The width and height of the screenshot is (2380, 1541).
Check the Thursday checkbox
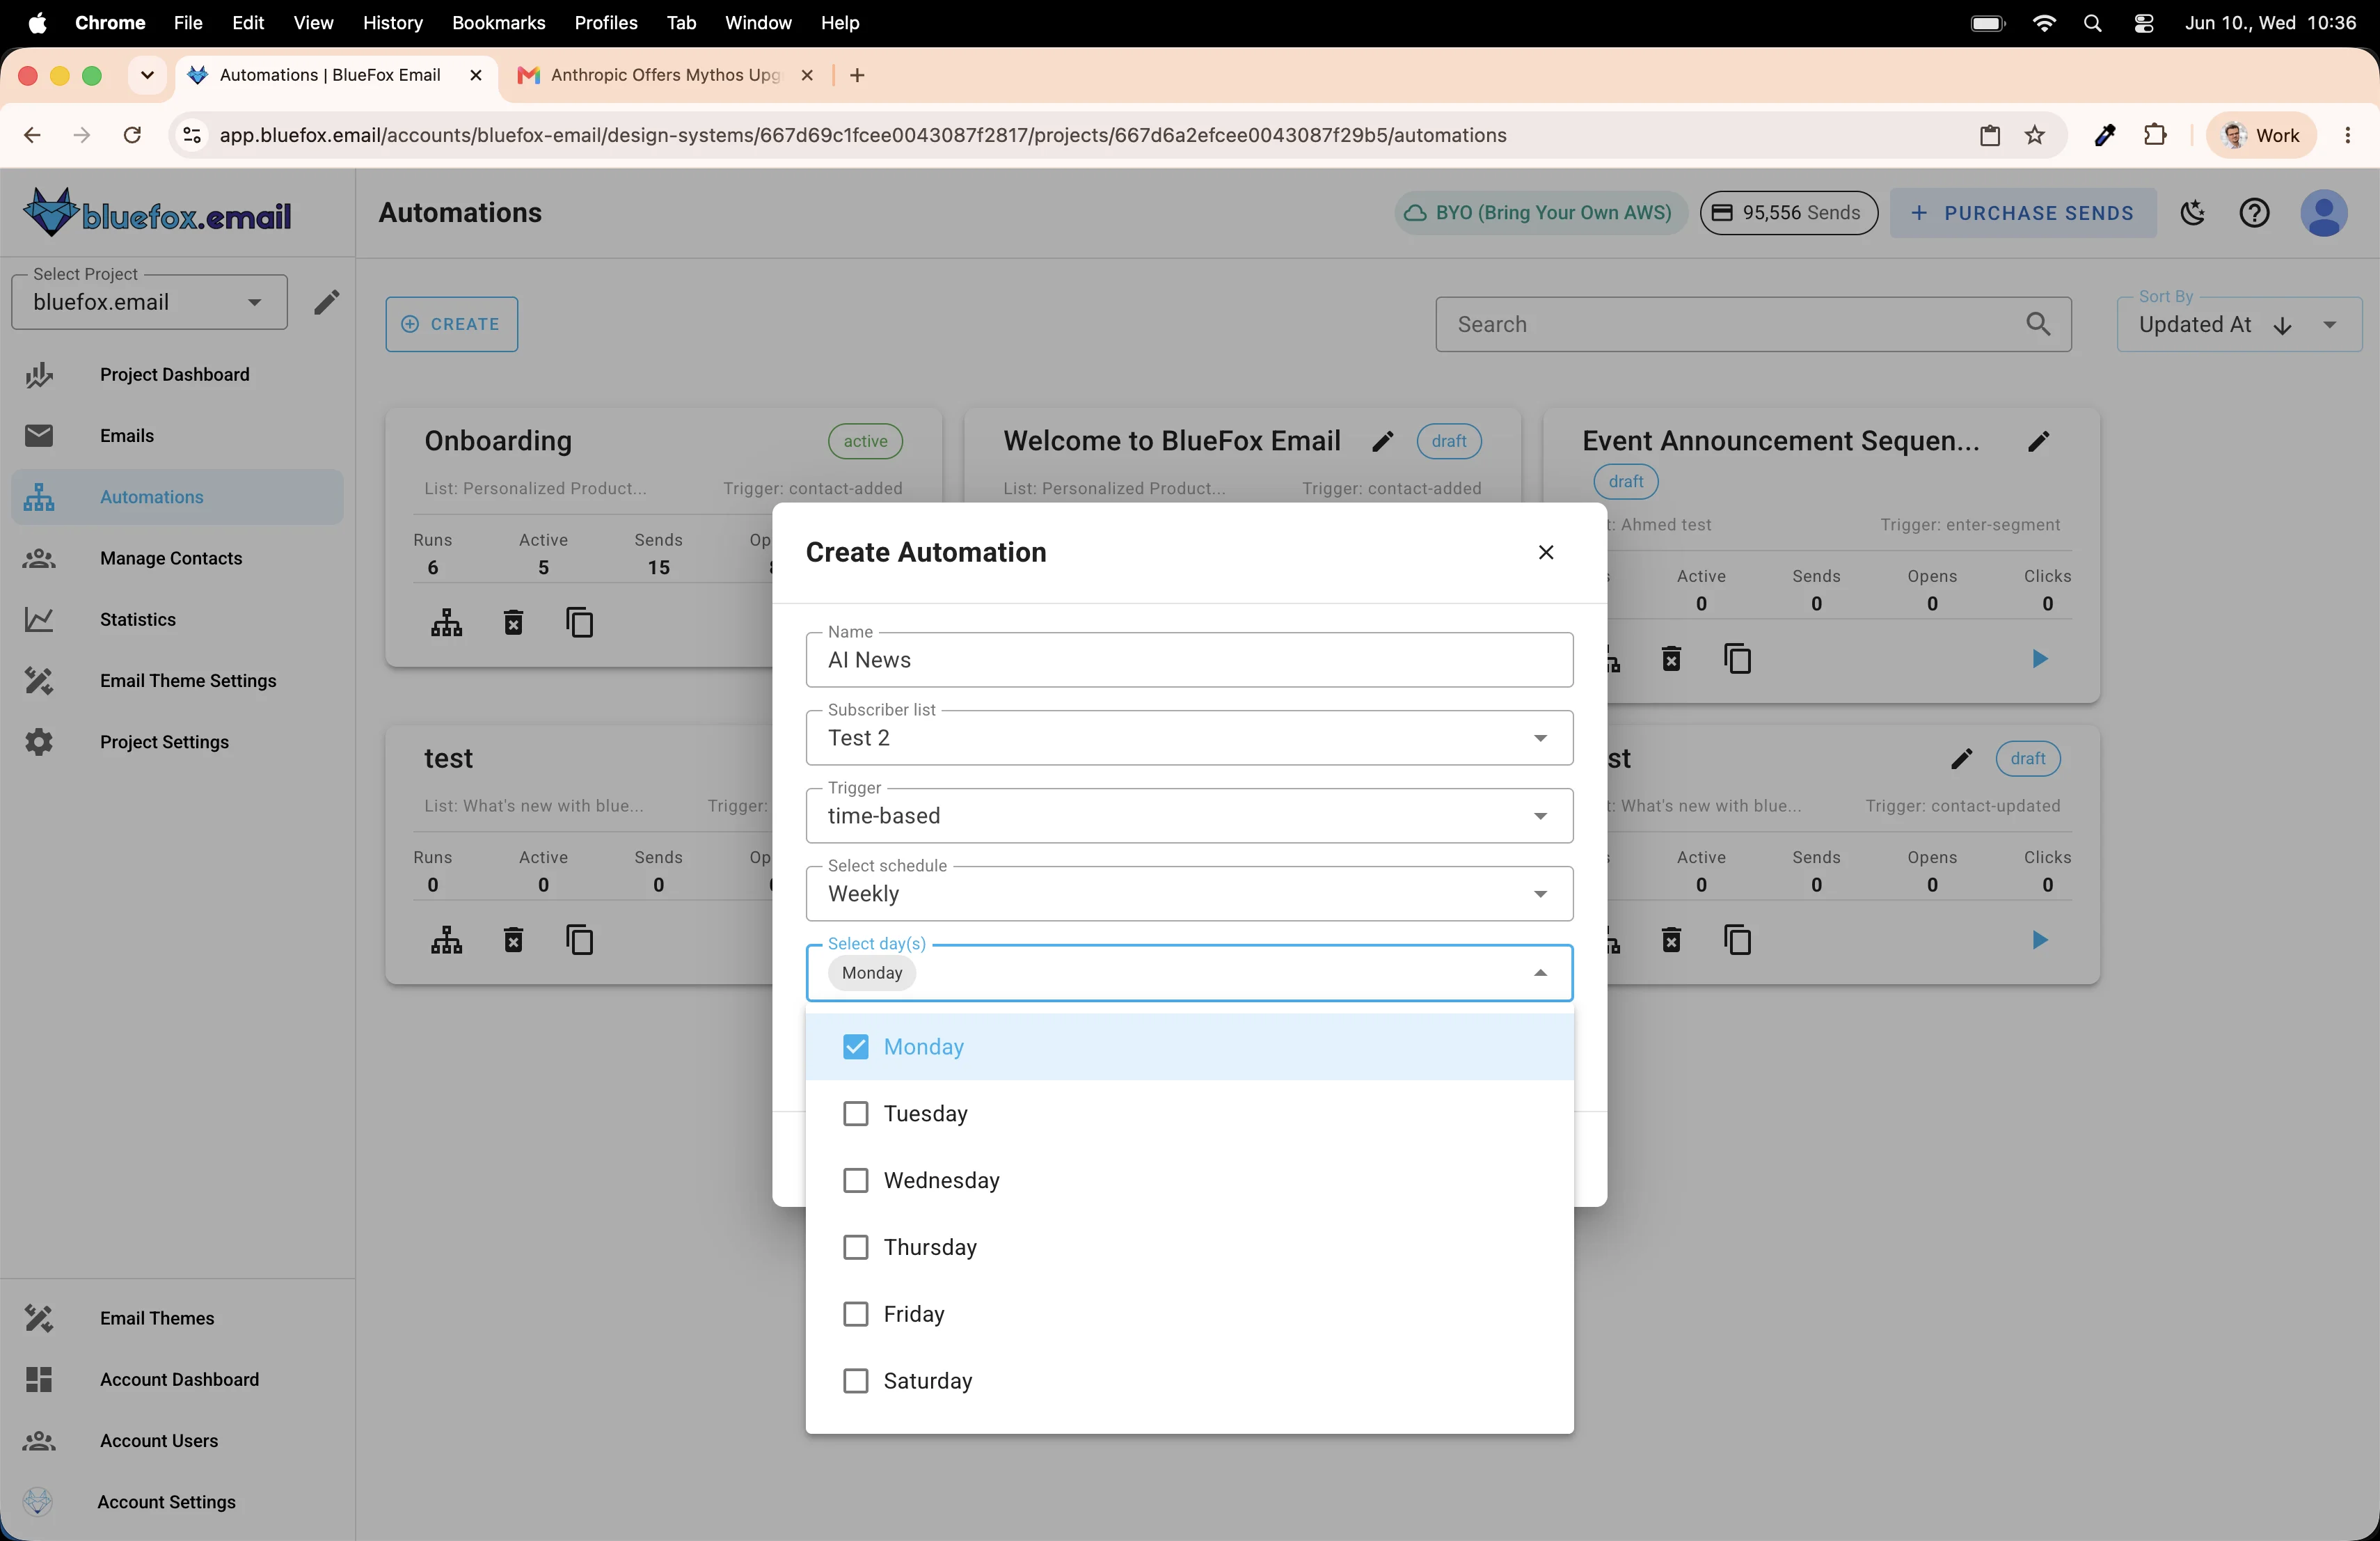click(x=855, y=1248)
